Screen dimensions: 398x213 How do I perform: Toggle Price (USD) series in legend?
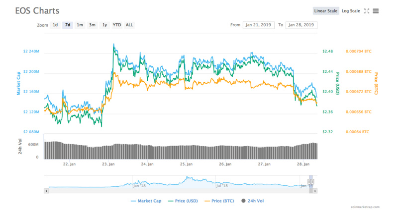point(183,201)
